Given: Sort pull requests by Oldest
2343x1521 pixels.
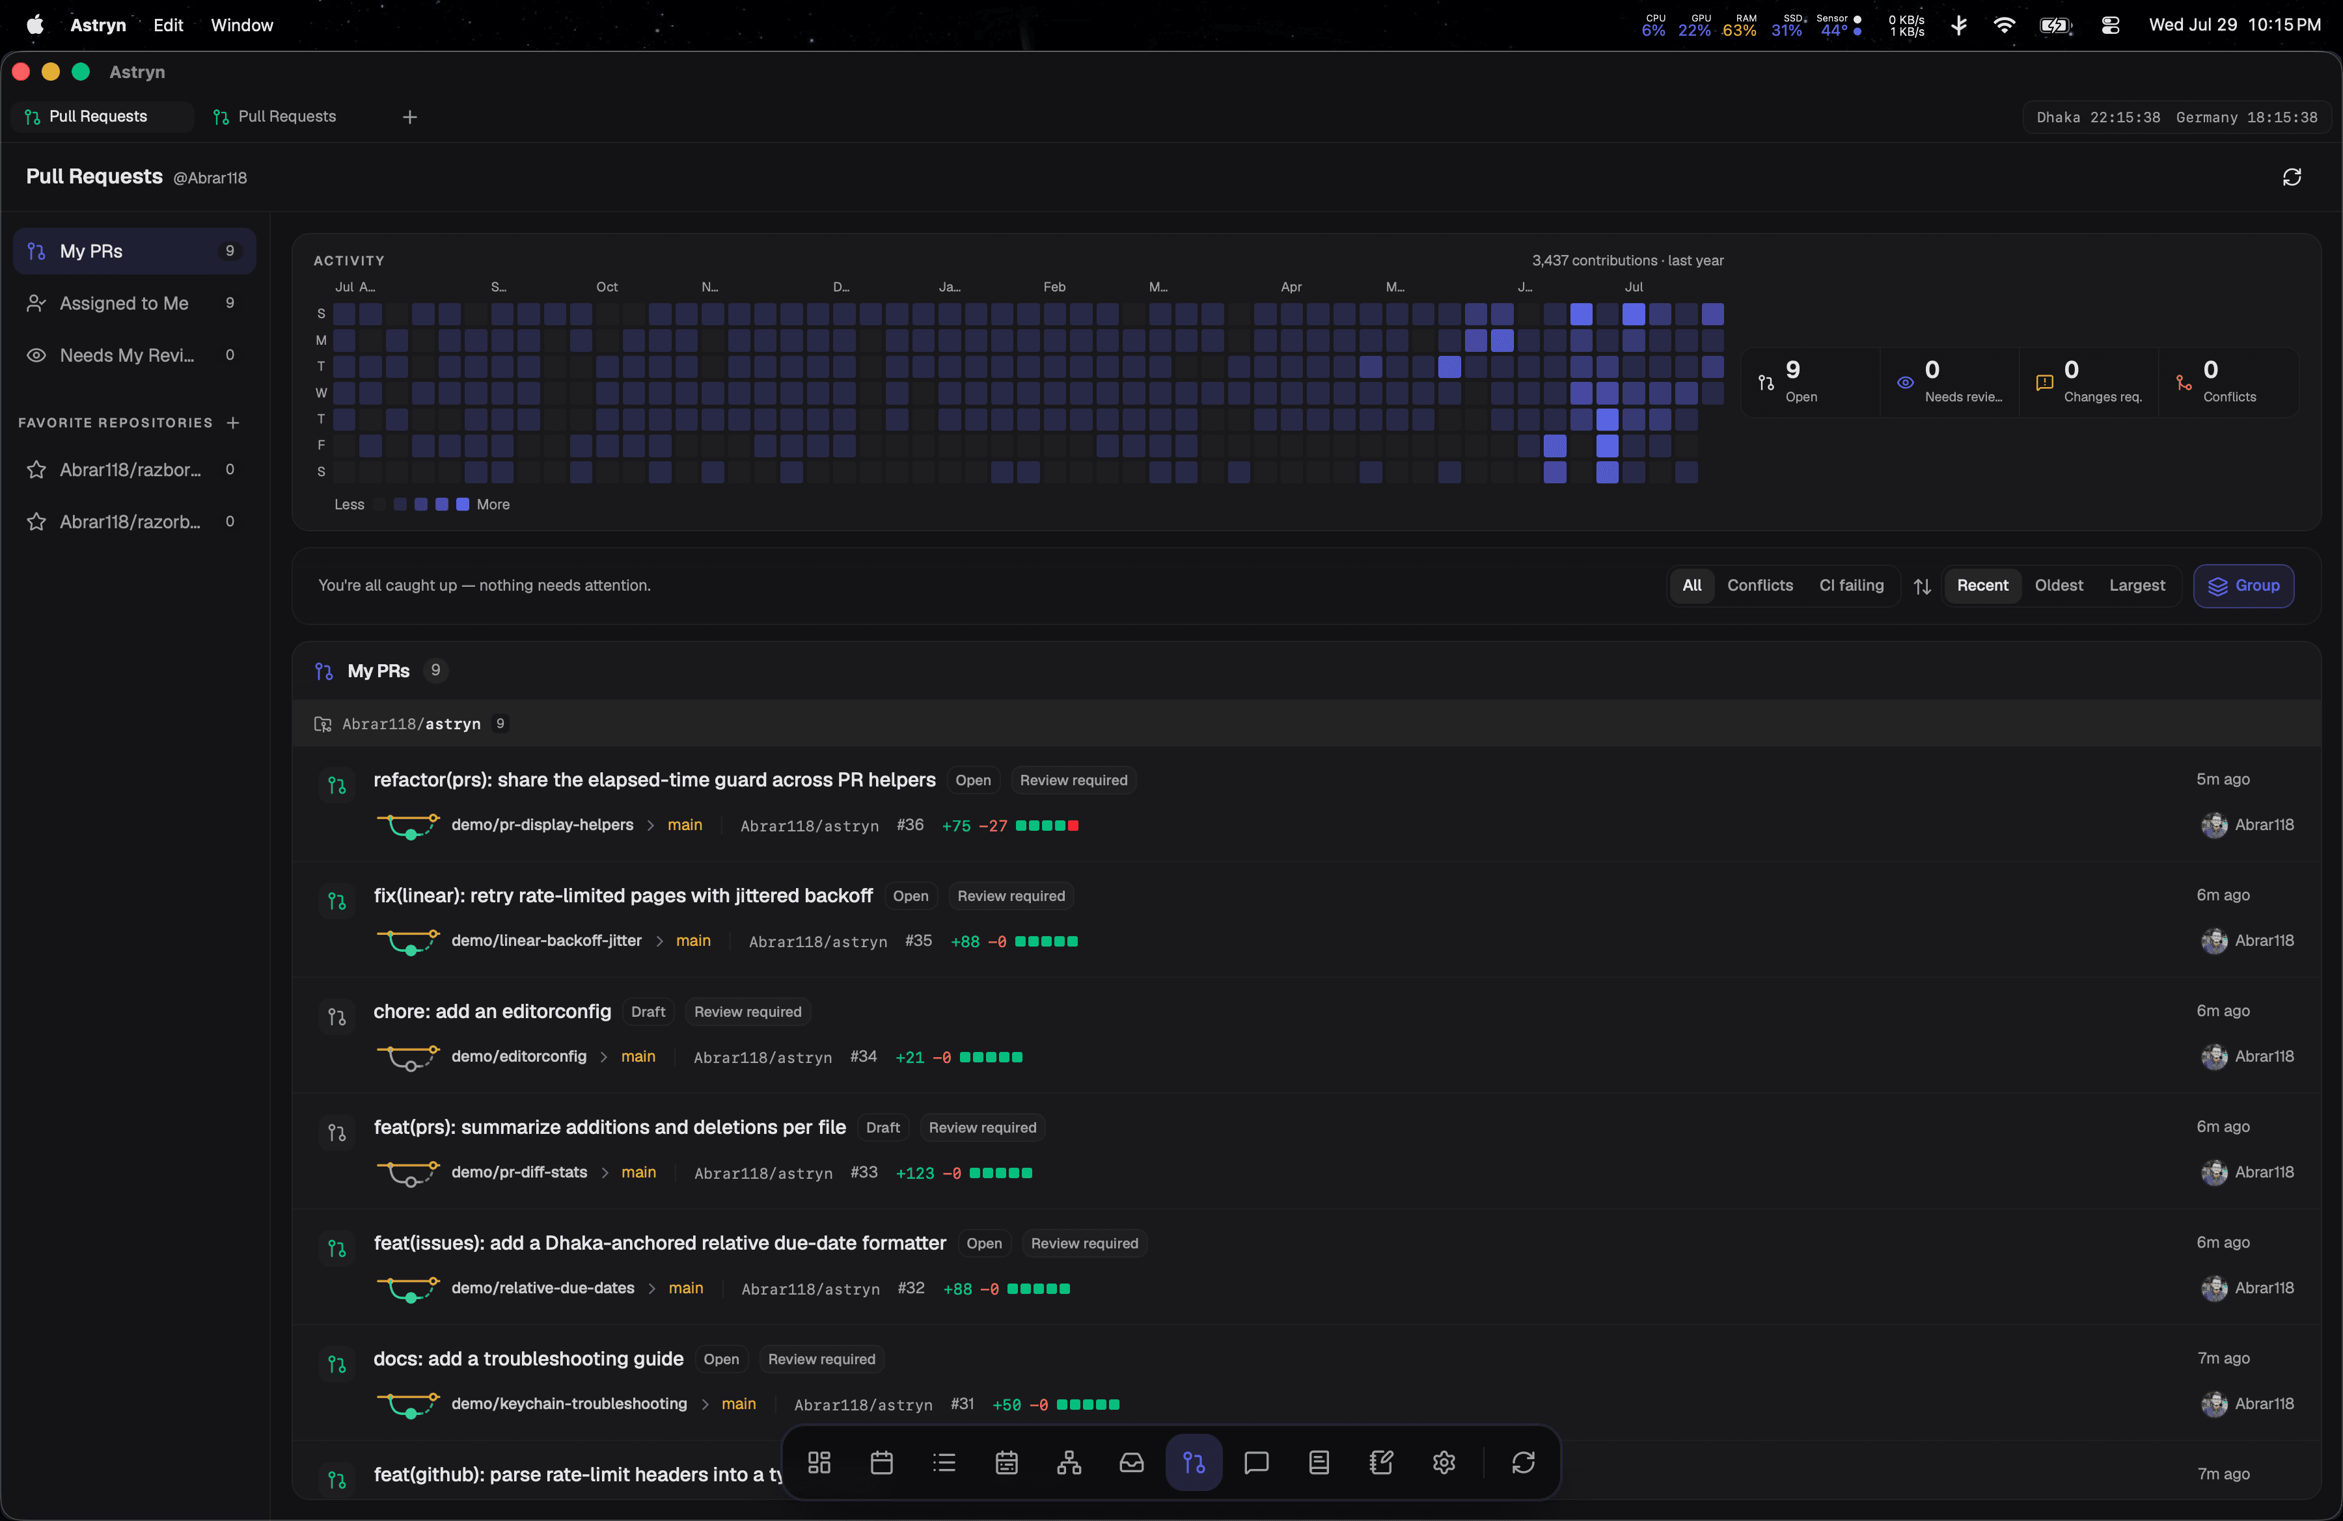Looking at the screenshot, I should (2059, 586).
